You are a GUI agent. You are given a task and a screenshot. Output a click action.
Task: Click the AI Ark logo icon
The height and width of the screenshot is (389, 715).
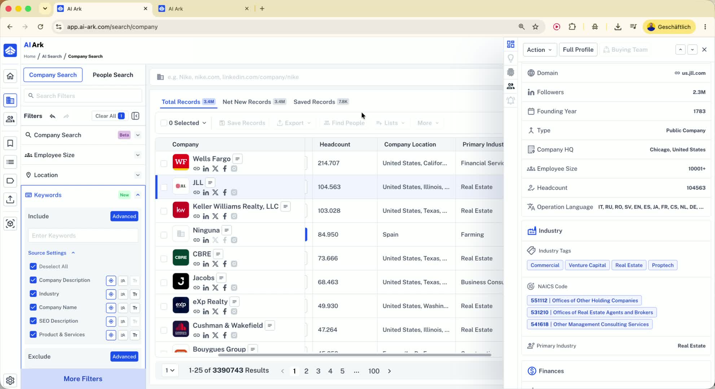(10, 50)
